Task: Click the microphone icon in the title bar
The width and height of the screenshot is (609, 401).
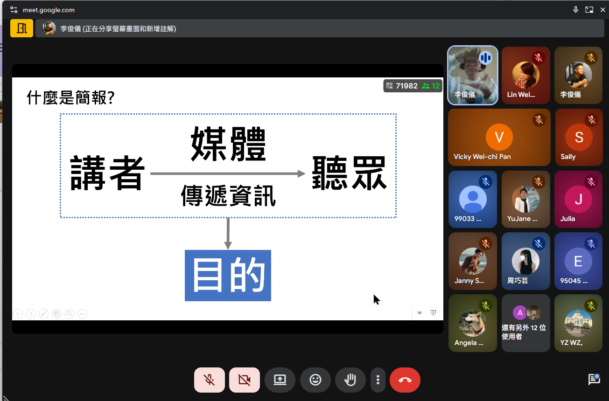Action: coord(576,10)
